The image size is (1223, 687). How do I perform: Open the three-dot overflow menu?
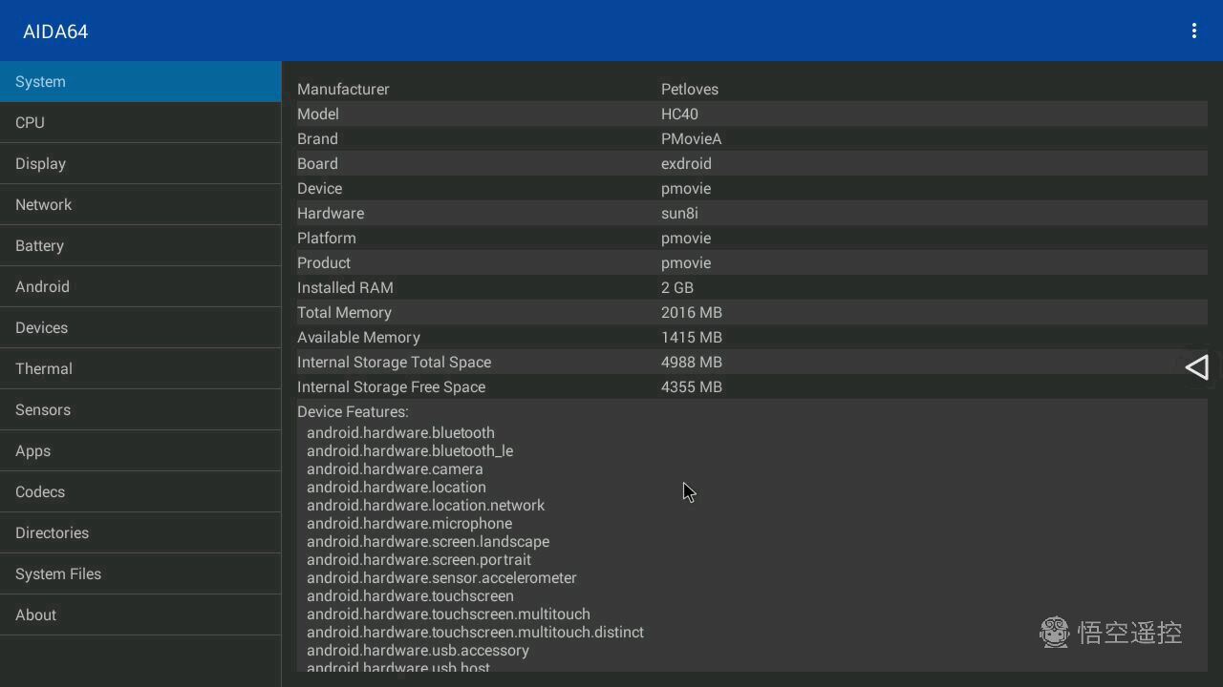point(1193,31)
